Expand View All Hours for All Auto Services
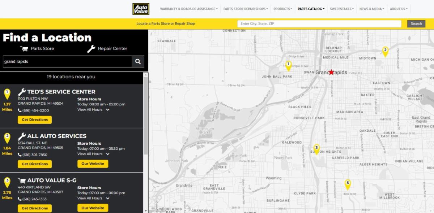The height and width of the screenshot is (213, 434). tap(93, 154)
